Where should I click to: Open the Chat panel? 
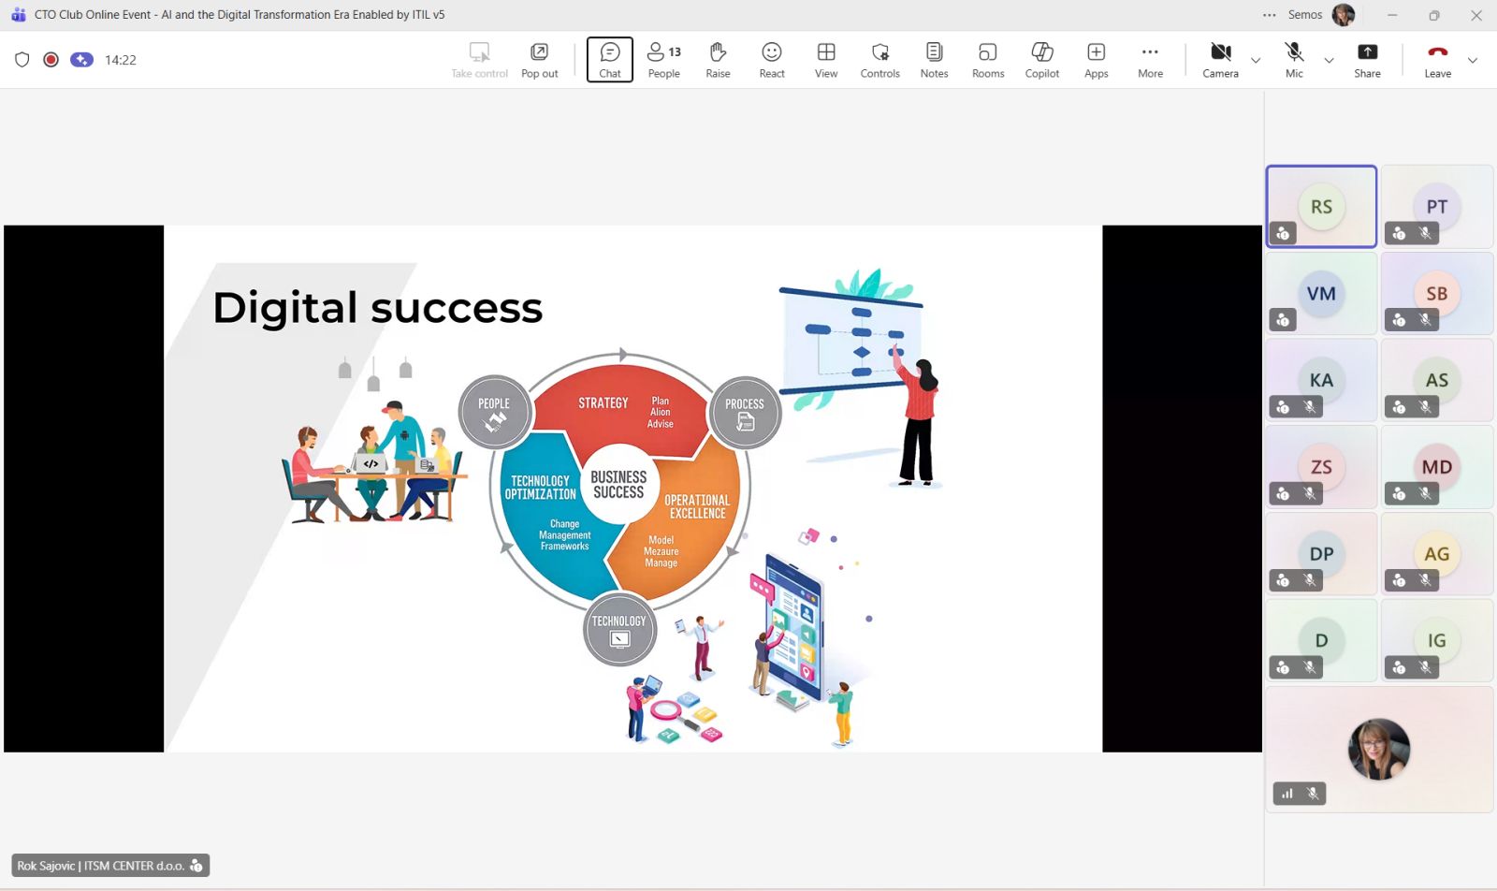(609, 59)
